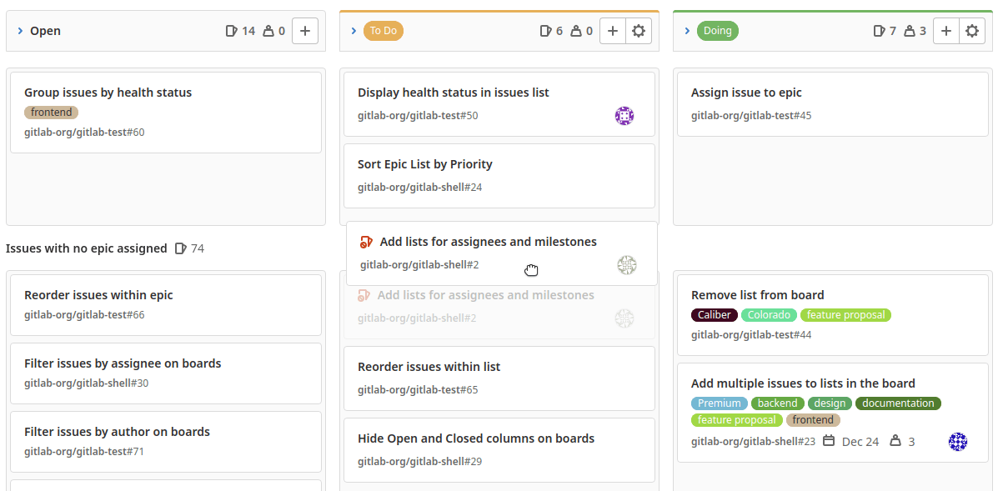The width and height of the screenshot is (998, 491).
Task: Collapse the Open list chevron
Action: (20, 31)
